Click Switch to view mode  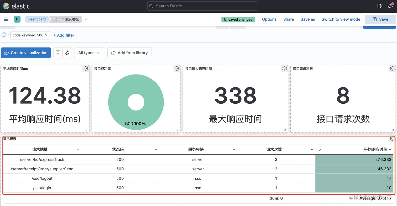(341, 19)
